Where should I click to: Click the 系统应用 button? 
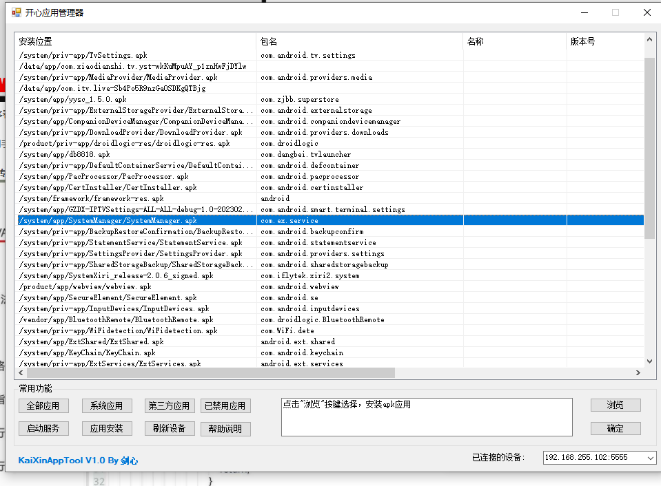coord(106,406)
